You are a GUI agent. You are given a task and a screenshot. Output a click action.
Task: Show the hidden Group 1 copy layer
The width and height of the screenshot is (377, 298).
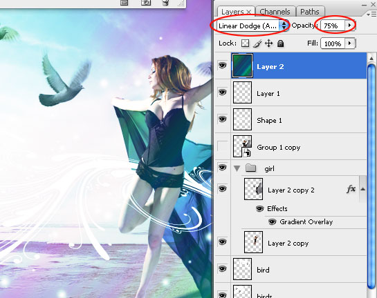[x=223, y=146]
